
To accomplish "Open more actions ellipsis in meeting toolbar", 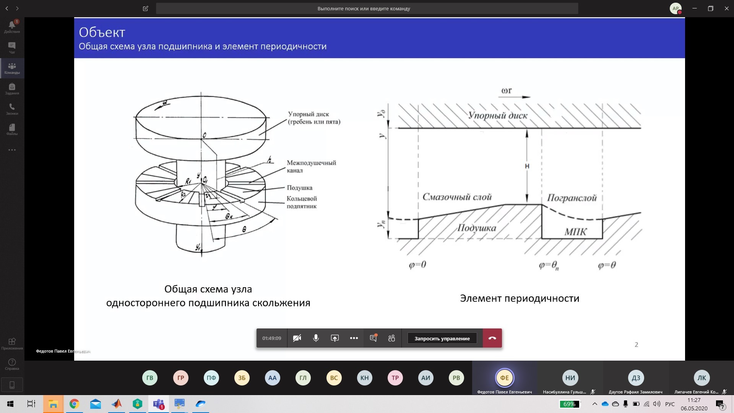I will point(354,338).
